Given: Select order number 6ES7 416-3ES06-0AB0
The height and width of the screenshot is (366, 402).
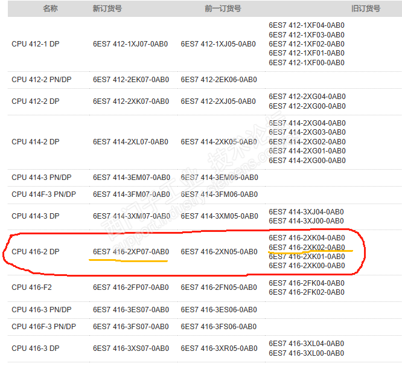Looking at the screenshot, I should 219,310.
